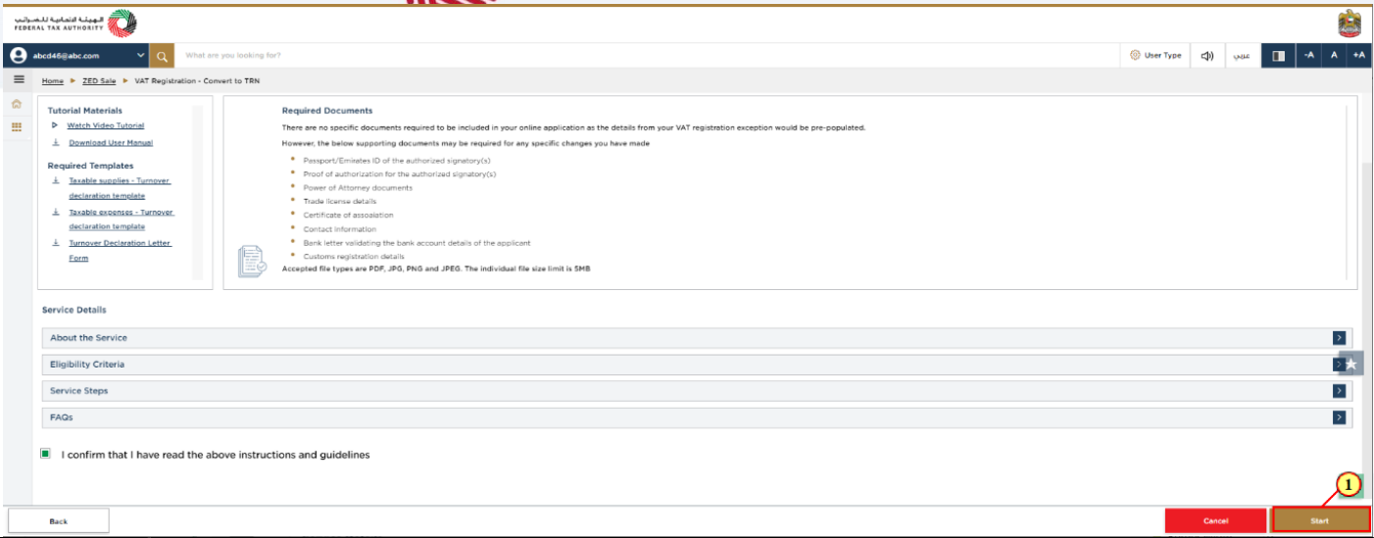Click the Start button
The image size is (1374, 538).
tap(1320, 521)
